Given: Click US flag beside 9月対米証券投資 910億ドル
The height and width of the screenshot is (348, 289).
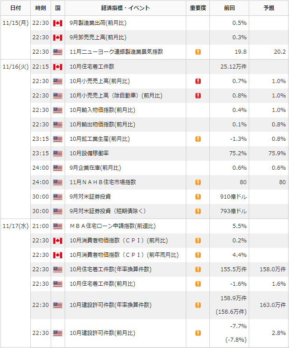Looking at the screenshot, I should click(57, 197).
